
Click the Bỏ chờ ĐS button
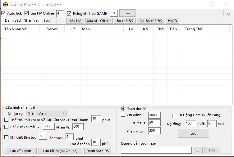125,21
